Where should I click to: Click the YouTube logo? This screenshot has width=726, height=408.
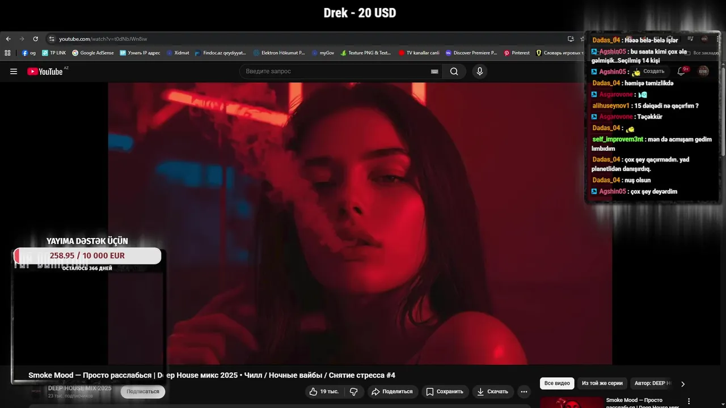pyautogui.click(x=45, y=71)
